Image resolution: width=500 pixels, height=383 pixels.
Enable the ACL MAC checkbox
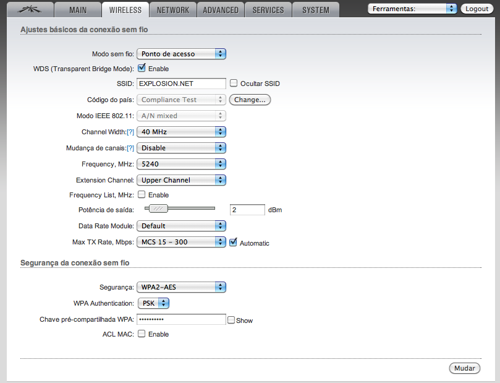[x=142, y=334]
